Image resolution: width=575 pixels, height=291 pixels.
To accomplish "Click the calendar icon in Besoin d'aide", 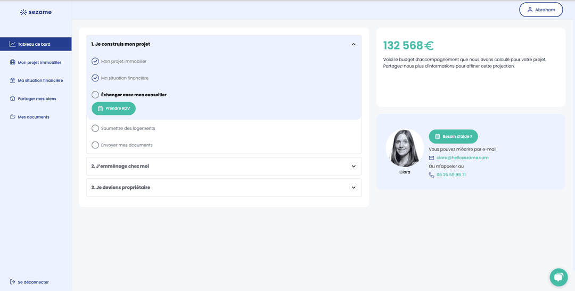I will tap(437, 136).
